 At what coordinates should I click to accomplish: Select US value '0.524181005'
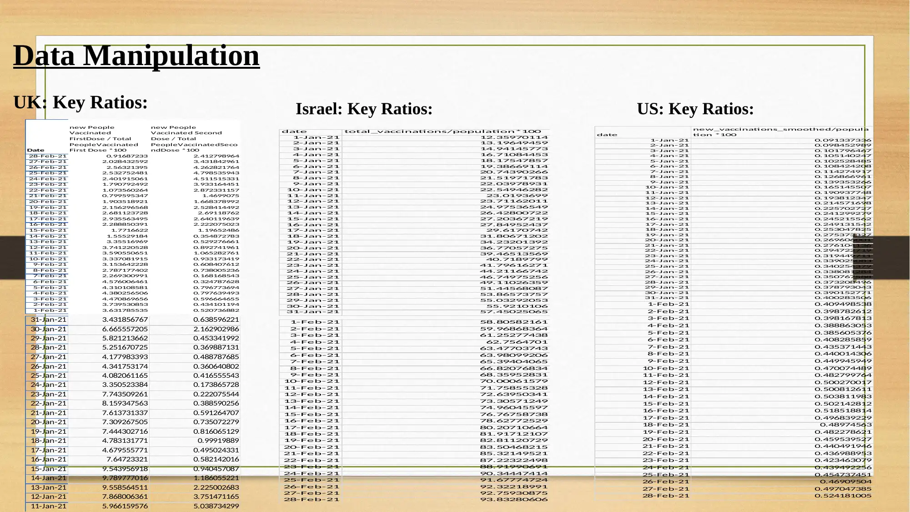[843, 496]
